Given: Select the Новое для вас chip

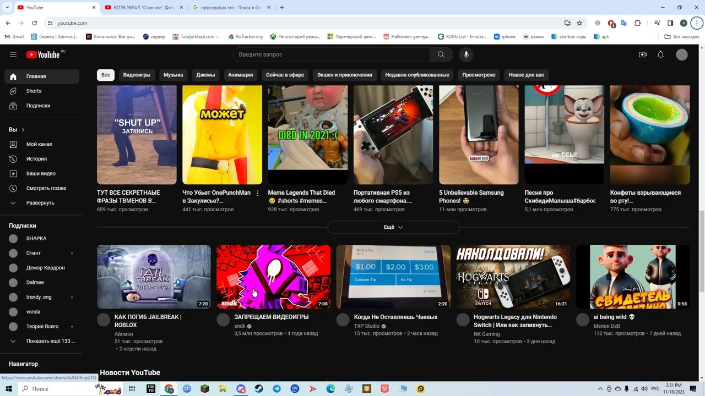Looking at the screenshot, I should click(526, 75).
